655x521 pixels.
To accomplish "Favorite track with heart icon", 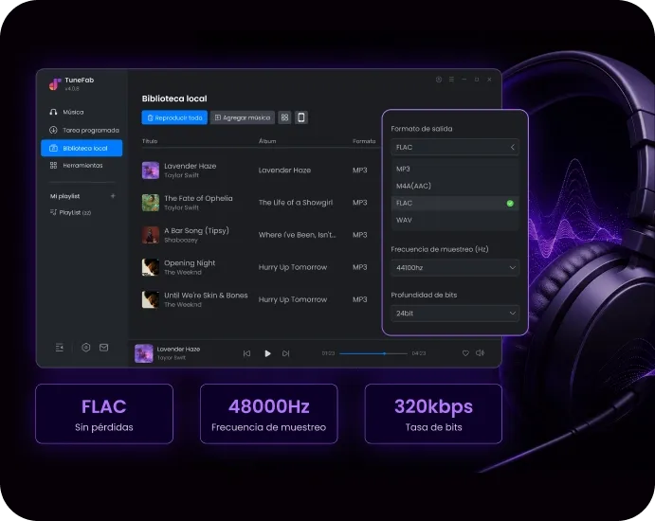I will pyautogui.click(x=465, y=353).
